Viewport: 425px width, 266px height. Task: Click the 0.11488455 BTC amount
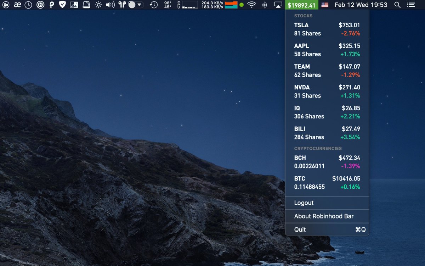click(x=310, y=187)
